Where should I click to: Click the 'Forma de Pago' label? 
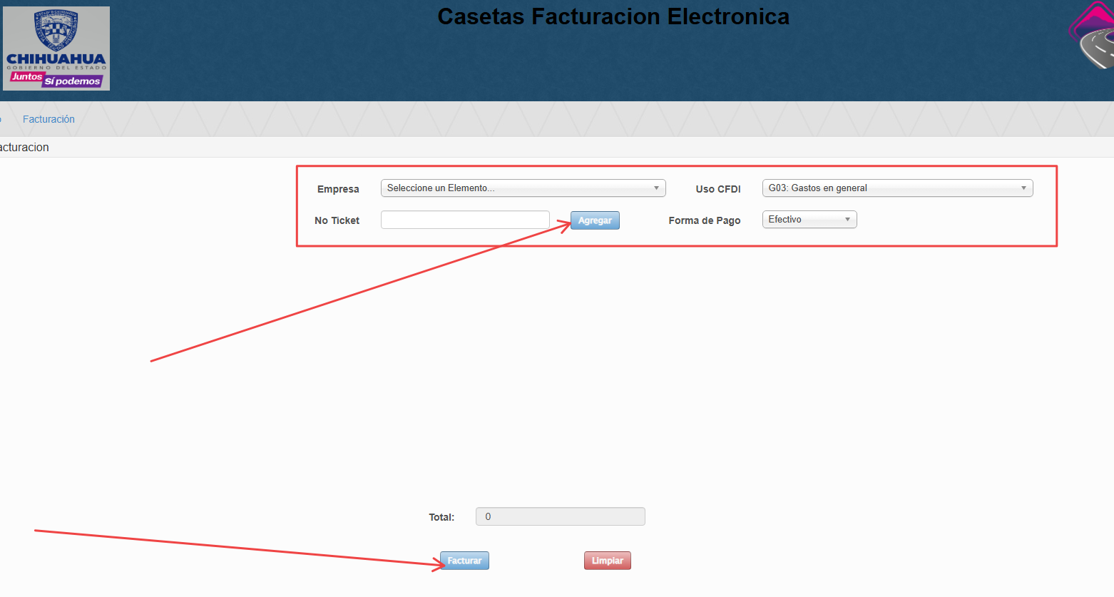click(x=705, y=220)
